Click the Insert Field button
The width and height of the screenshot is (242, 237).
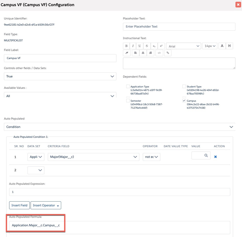pyautogui.click(x=19, y=205)
